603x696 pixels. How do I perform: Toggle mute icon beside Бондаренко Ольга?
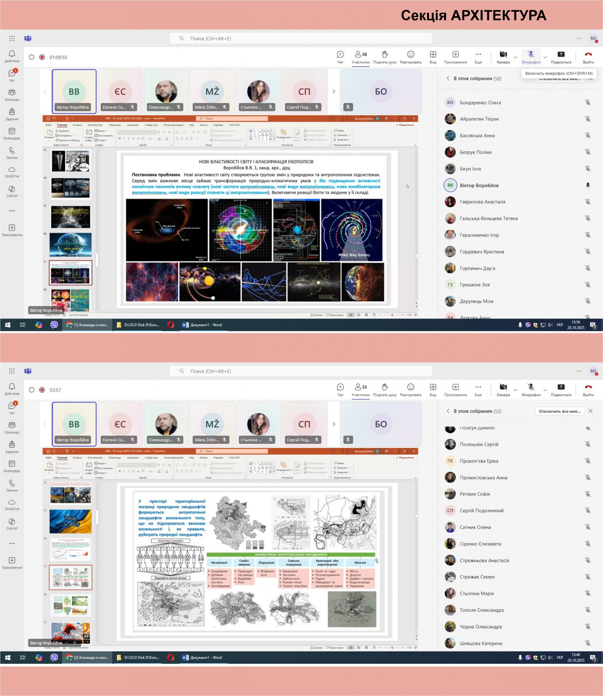[x=588, y=102]
